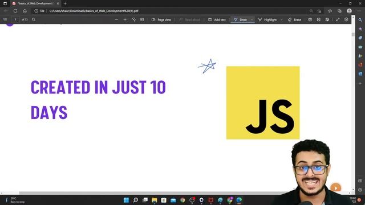This screenshot has width=365, height=205.
Task: Open a new browser tab
Action: (65, 3)
